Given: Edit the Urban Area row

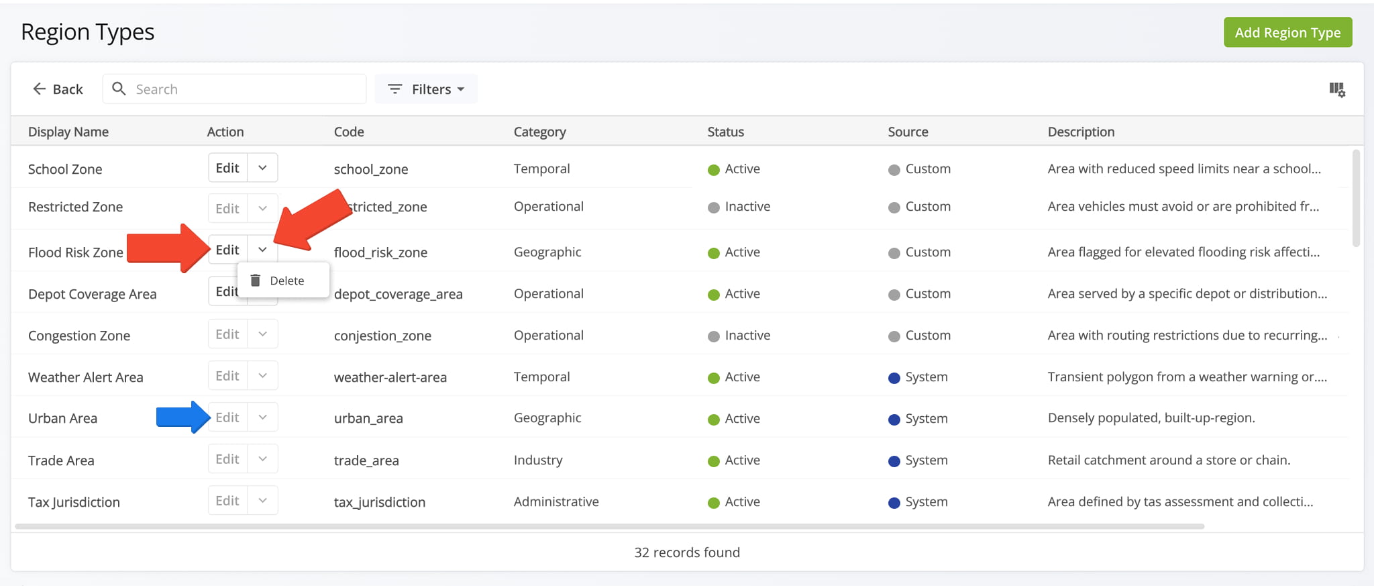Looking at the screenshot, I should [x=227, y=418].
